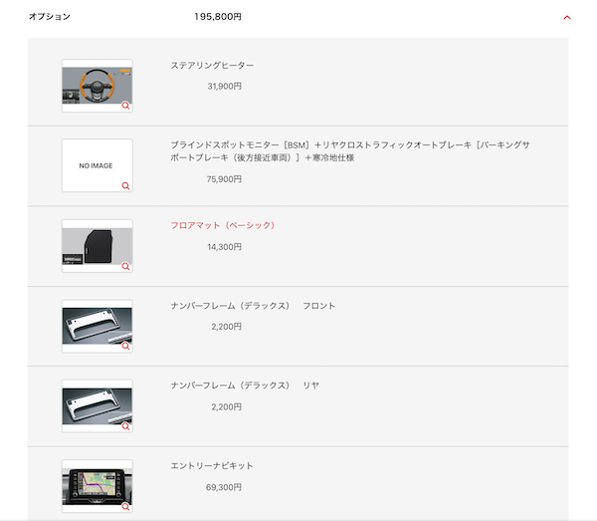The width and height of the screenshot is (597, 521).
Task: Click ナンバーフレーム（デラックス） リヤ title
Action: pyautogui.click(x=245, y=386)
